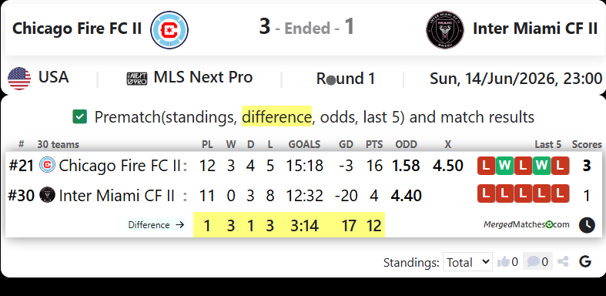The image size is (606, 296).
Task: Uncheck the Prematch and match results checkbox
Action: pos(79,117)
